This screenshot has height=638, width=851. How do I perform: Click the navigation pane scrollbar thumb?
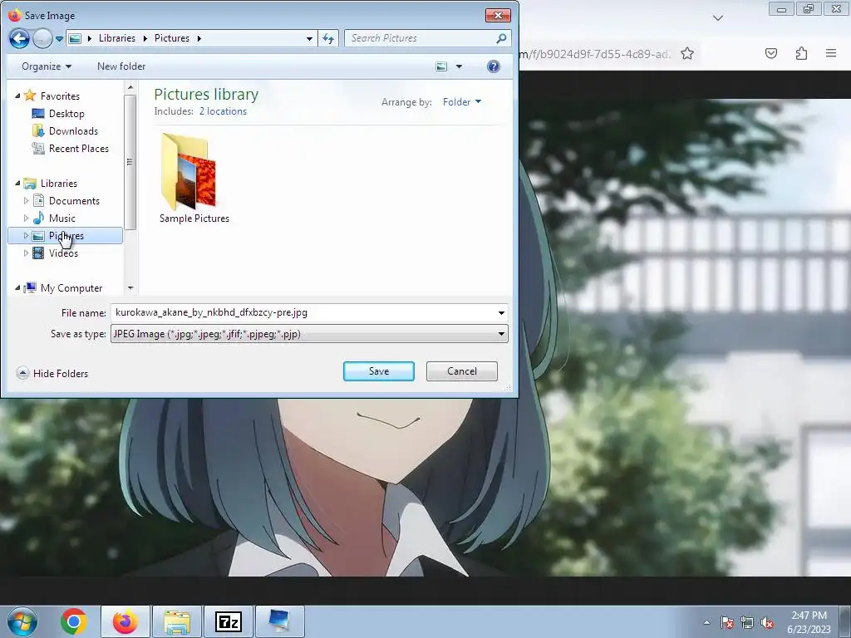[x=130, y=162]
